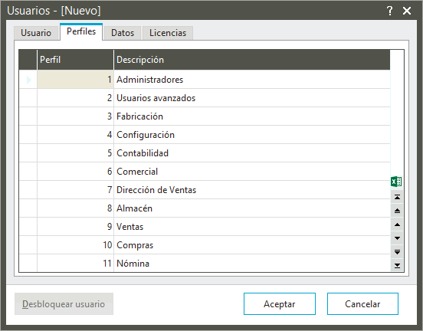Screen dimensions: 423x331
Task: Choose the Contabilidad profile row
Action: click(205, 153)
